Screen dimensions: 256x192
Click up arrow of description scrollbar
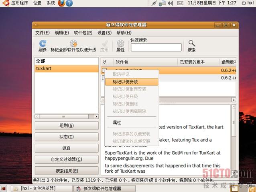234,107
